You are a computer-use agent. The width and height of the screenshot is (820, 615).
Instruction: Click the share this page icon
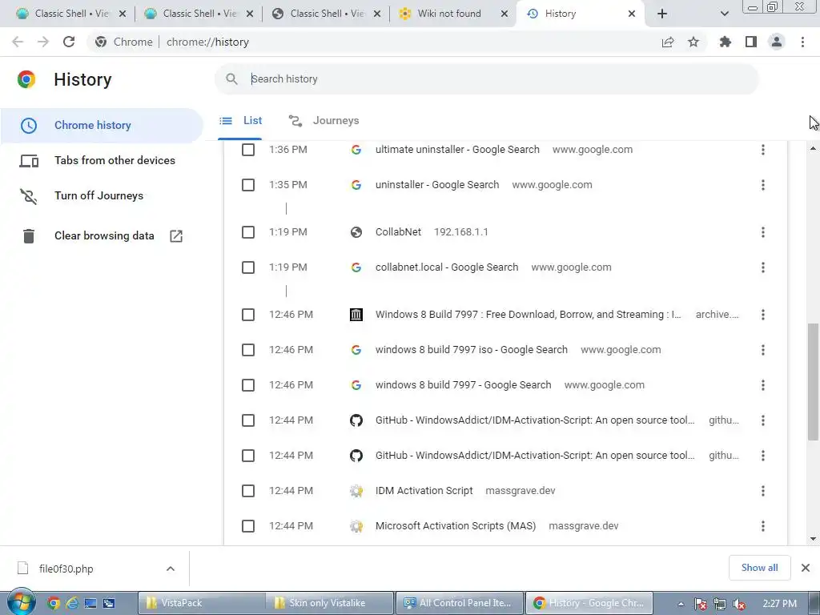pyautogui.click(x=668, y=42)
